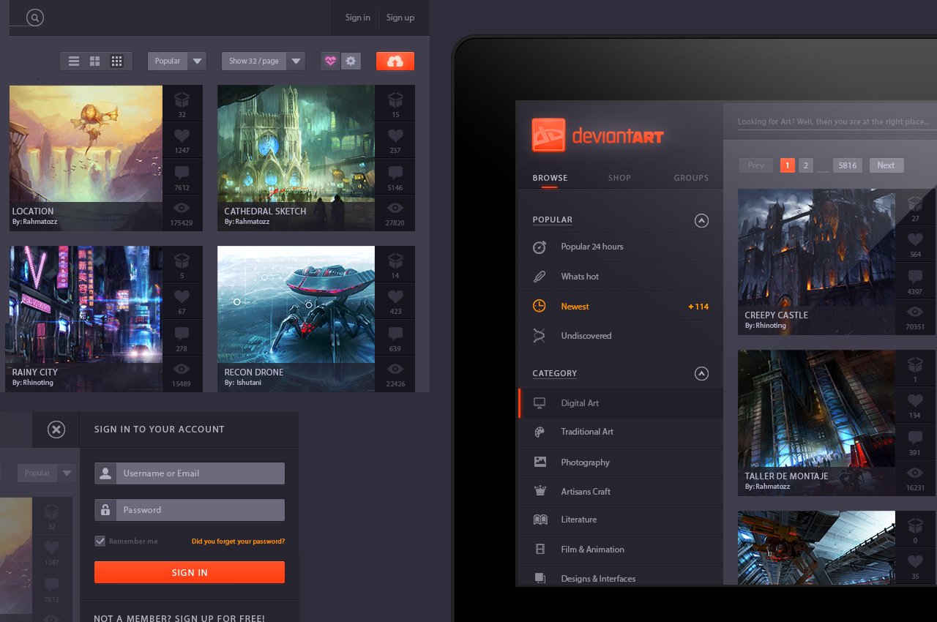
Task: Click the orange cloud upload button
Action: click(395, 61)
